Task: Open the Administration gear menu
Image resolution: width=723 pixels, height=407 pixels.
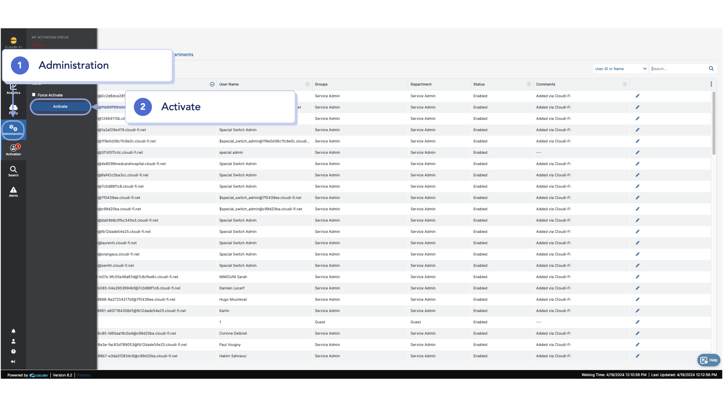Action: [x=13, y=129]
